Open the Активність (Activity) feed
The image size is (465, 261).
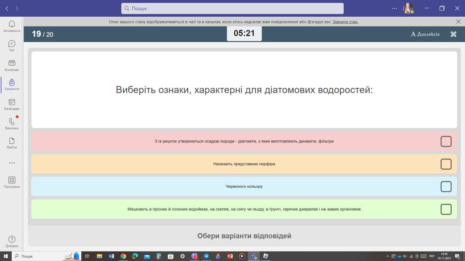click(12, 26)
